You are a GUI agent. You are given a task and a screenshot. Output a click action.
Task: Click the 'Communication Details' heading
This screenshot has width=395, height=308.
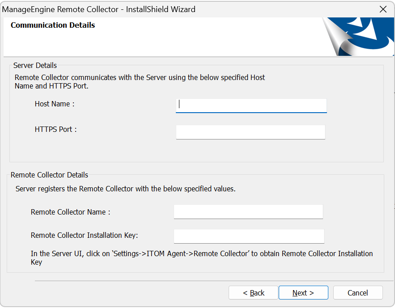point(53,25)
